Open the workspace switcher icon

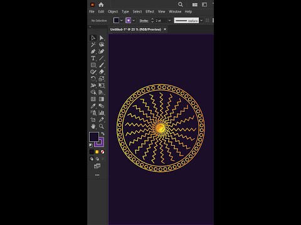pos(204,4)
